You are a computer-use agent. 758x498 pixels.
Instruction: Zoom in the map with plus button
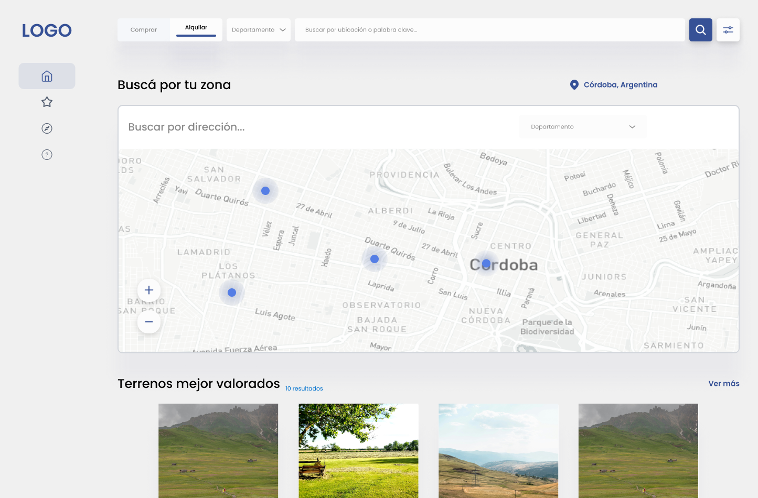tap(149, 290)
